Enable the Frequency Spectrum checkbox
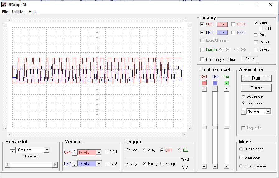The height and width of the screenshot is (178, 279). pos(202,59)
